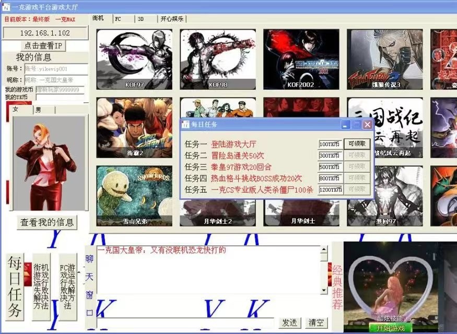Open the 三国战纪风云再起 game tile

tap(398, 127)
